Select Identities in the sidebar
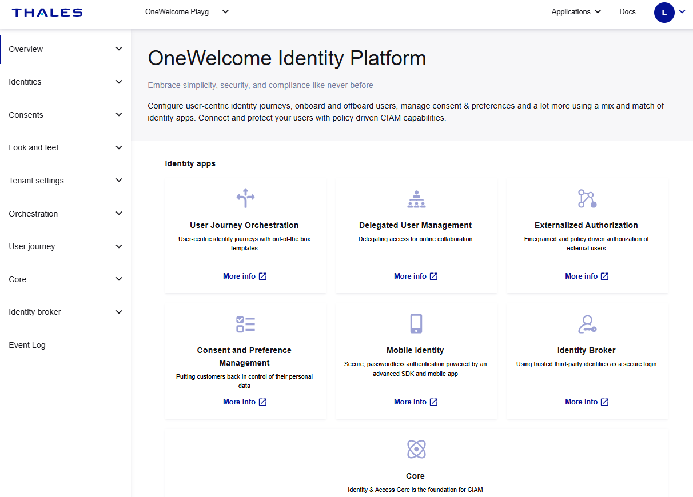The width and height of the screenshot is (693, 497). [25, 82]
